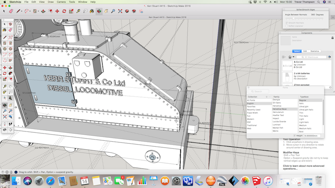Open the Shape tool dropdown arrow

38,11
